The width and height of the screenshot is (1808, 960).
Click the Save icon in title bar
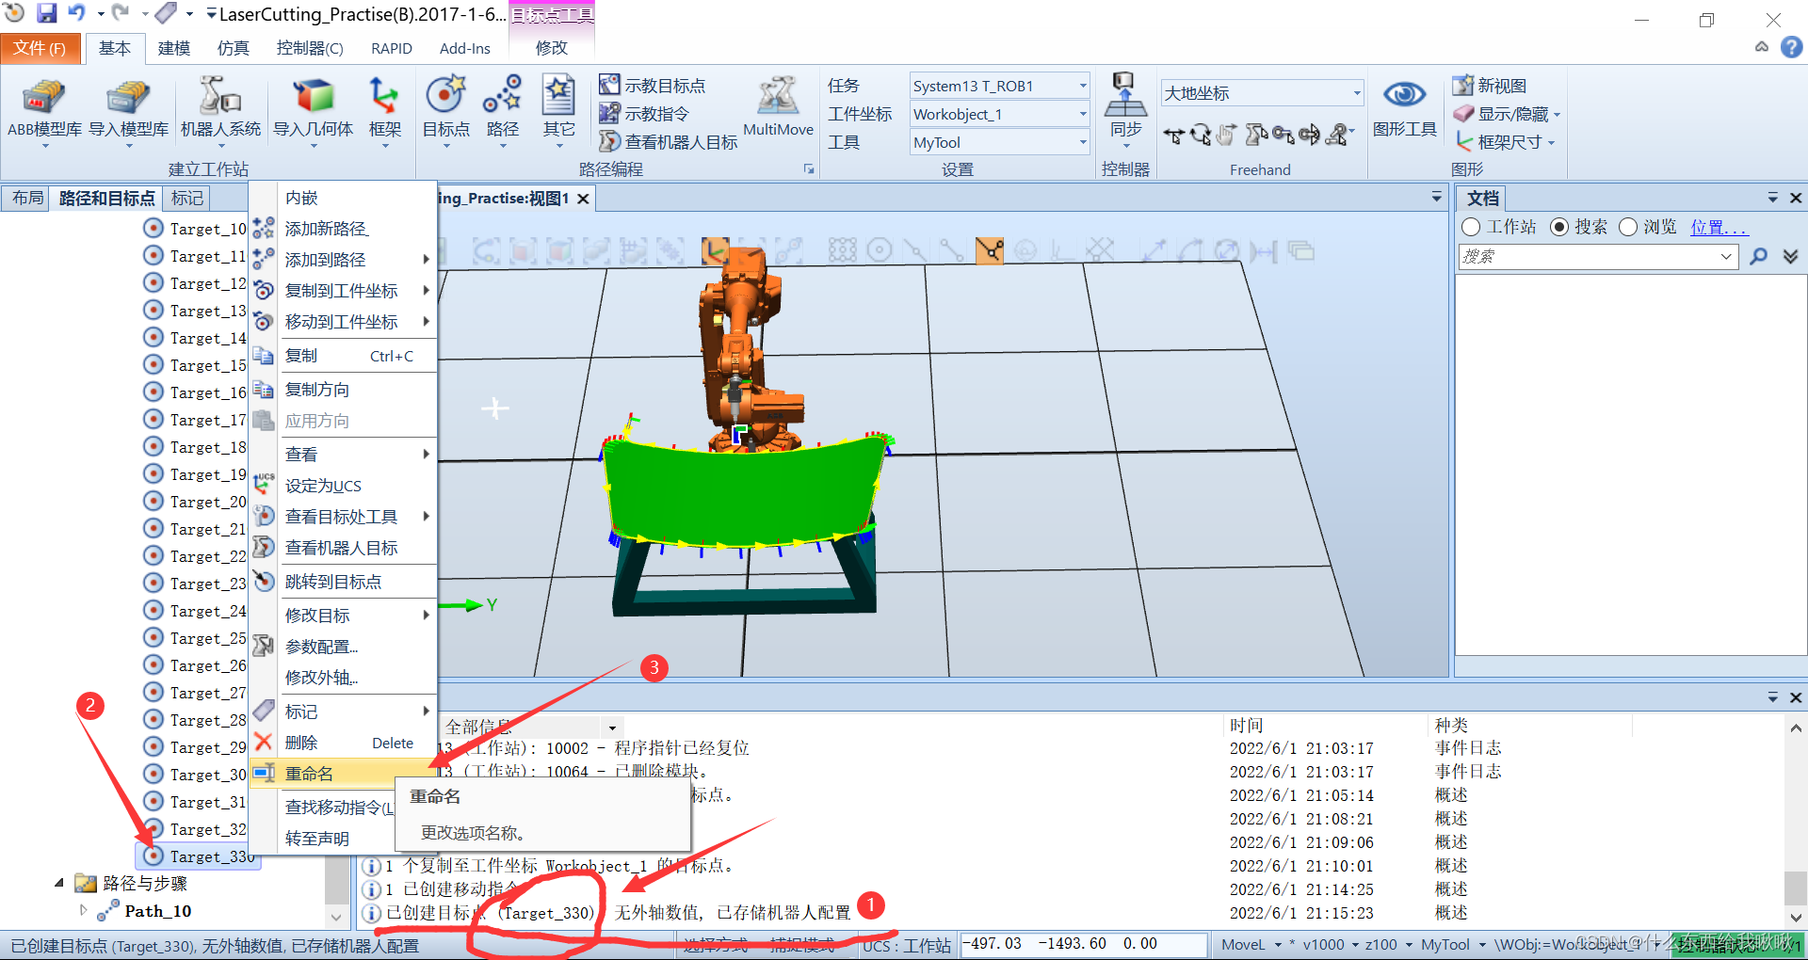tap(46, 13)
